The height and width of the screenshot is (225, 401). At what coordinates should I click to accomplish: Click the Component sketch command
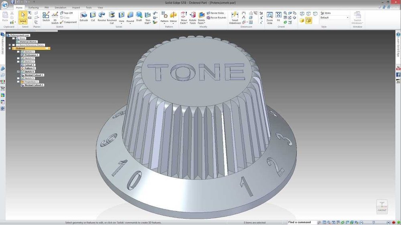pos(68,22)
